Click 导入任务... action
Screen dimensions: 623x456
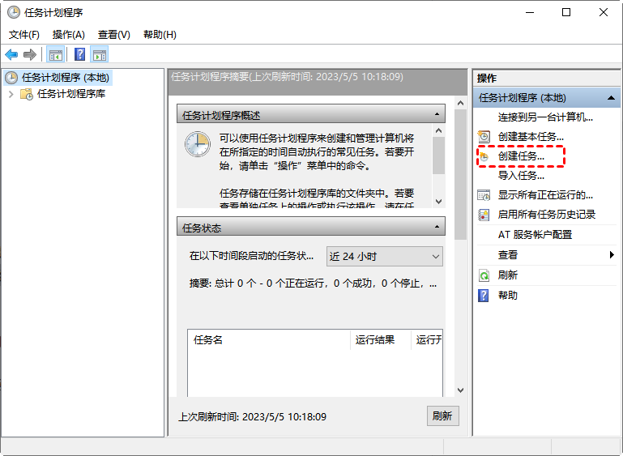click(521, 176)
